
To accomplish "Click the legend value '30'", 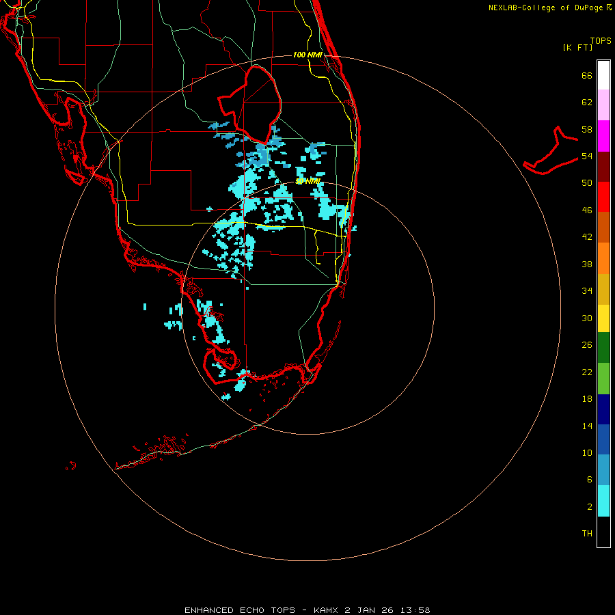I will coord(587,318).
